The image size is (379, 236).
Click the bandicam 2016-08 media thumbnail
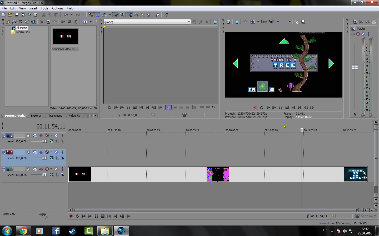pyautogui.click(x=65, y=36)
